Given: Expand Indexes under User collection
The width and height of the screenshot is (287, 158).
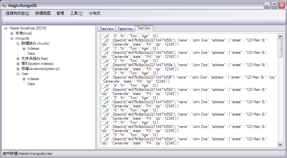Looking at the screenshot, I should [24, 79].
